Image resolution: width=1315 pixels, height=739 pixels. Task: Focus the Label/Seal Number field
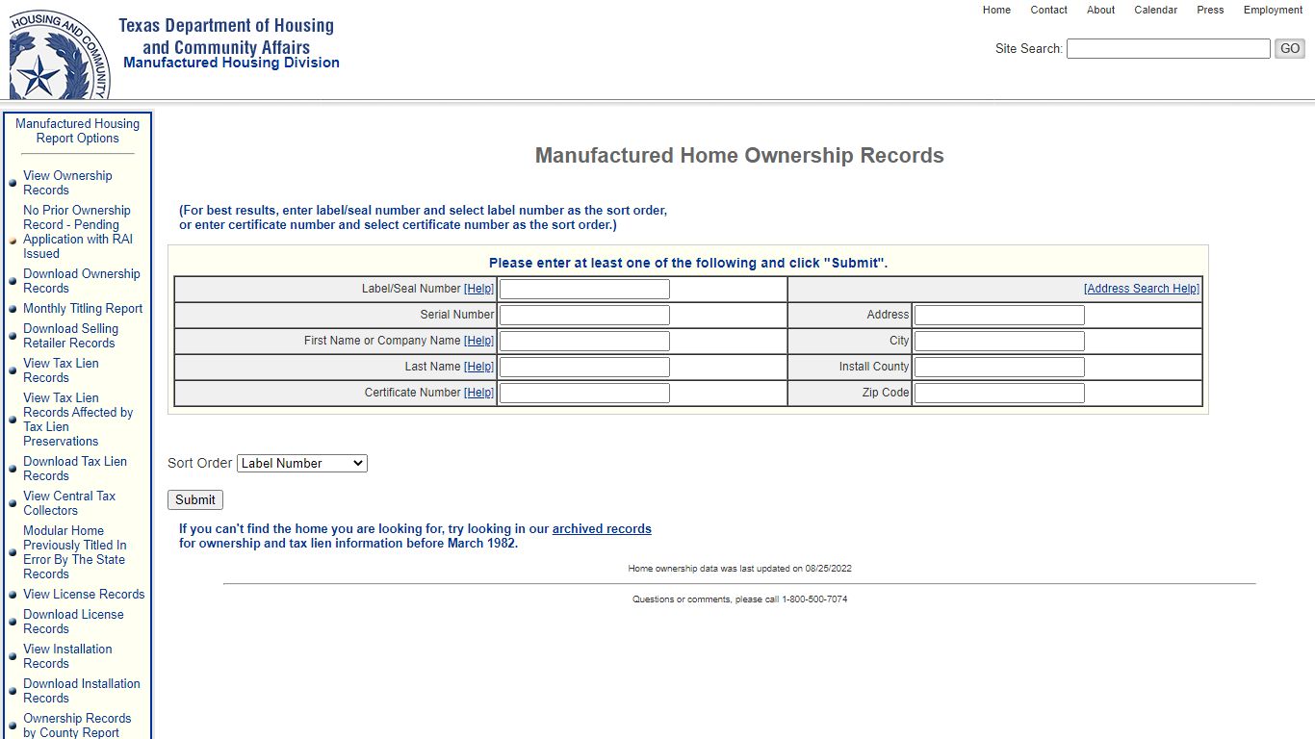[x=584, y=289]
